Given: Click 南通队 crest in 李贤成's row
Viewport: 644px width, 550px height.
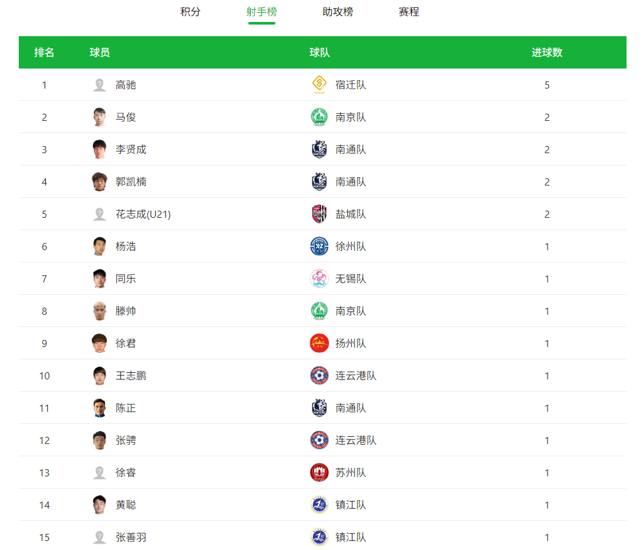Looking at the screenshot, I should point(319,149).
